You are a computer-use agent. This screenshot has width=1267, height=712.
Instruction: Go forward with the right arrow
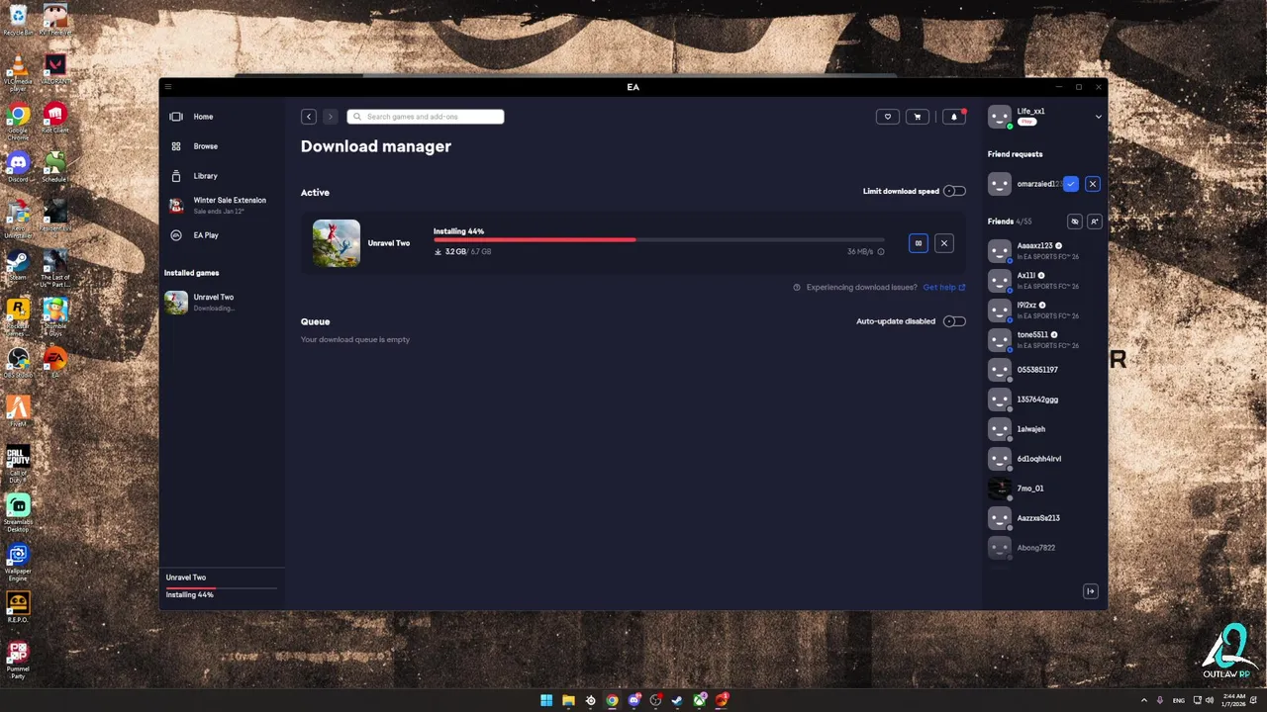[x=331, y=117]
